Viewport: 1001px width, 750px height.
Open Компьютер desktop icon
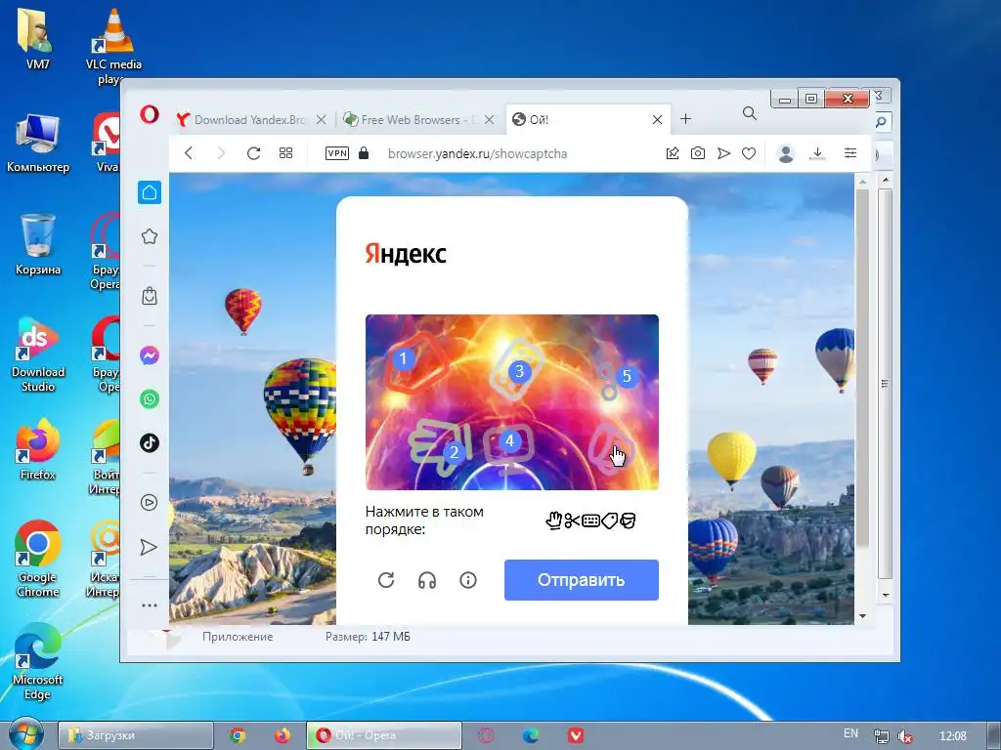click(38, 143)
